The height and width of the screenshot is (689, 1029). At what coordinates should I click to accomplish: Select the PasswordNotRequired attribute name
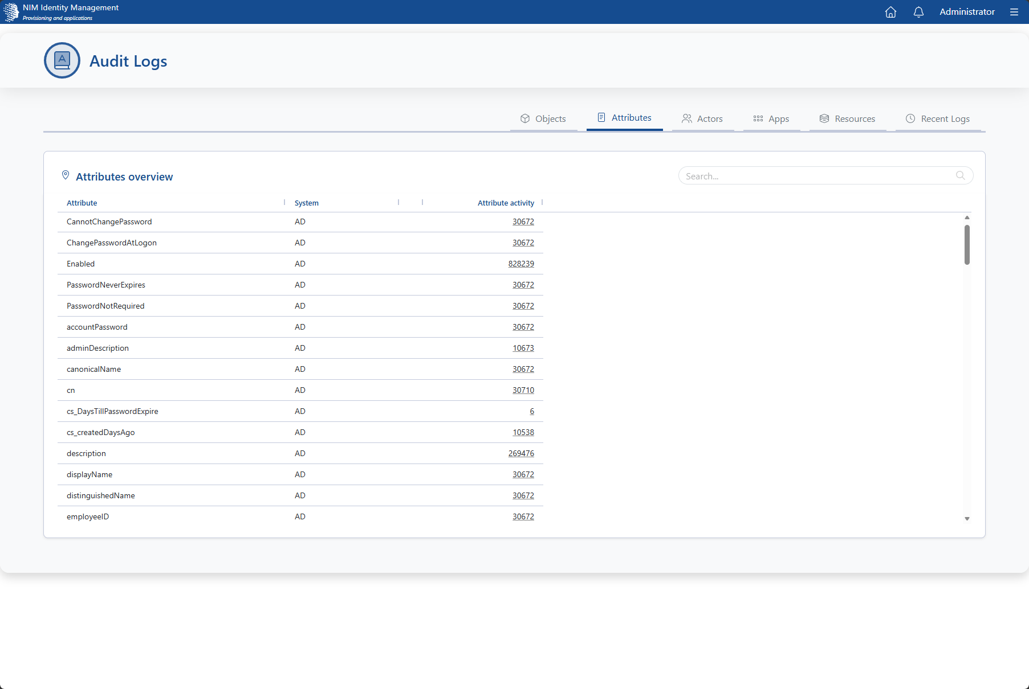tap(105, 306)
